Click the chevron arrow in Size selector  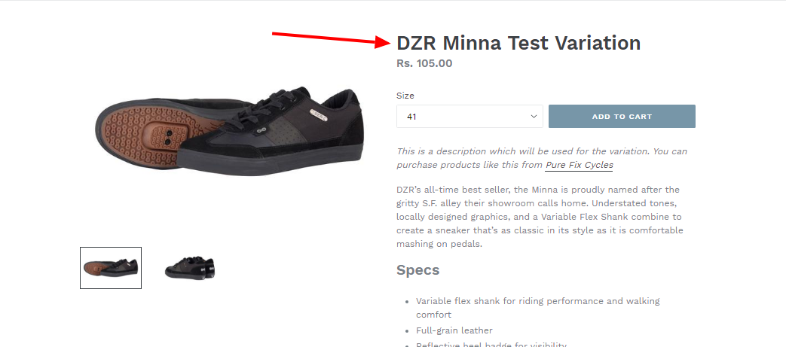pyautogui.click(x=534, y=116)
